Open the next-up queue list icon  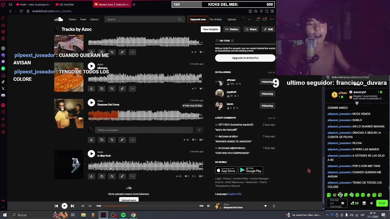pyautogui.click(x=274, y=206)
